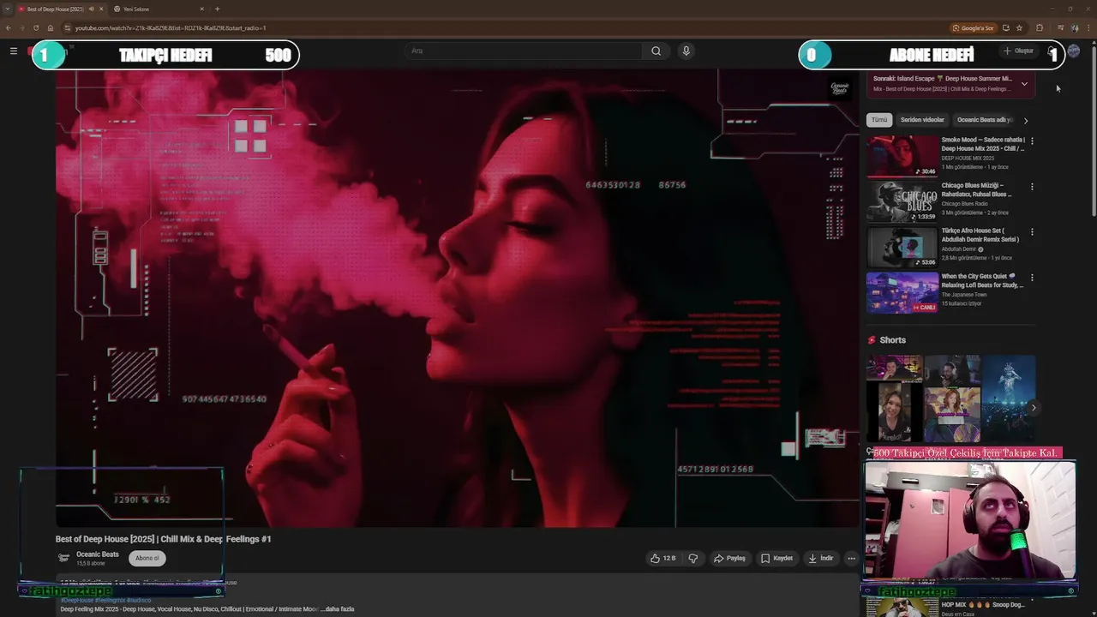The image size is (1097, 617).
Task: Open the first Shorts thumbnail
Action: coord(894,398)
